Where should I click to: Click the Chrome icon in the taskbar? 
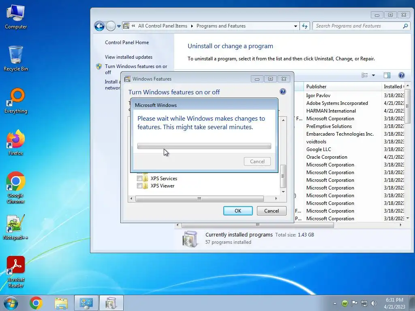(x=36, y=303)
